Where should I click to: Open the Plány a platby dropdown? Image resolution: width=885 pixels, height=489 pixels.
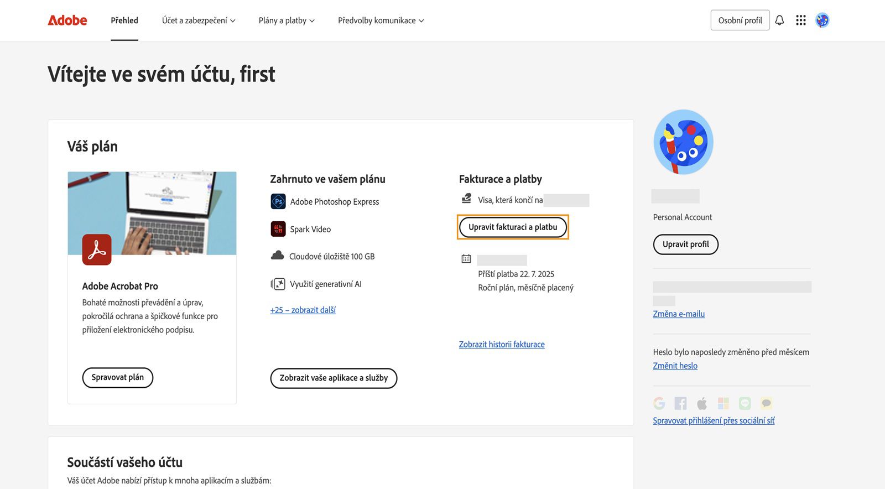[286, 20]
